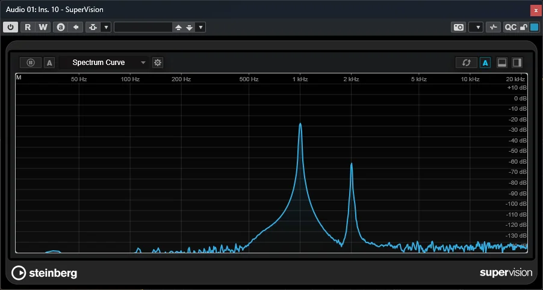Click the 500 Hz frequency label
The image size is (543, 290).
pos(249,79)
